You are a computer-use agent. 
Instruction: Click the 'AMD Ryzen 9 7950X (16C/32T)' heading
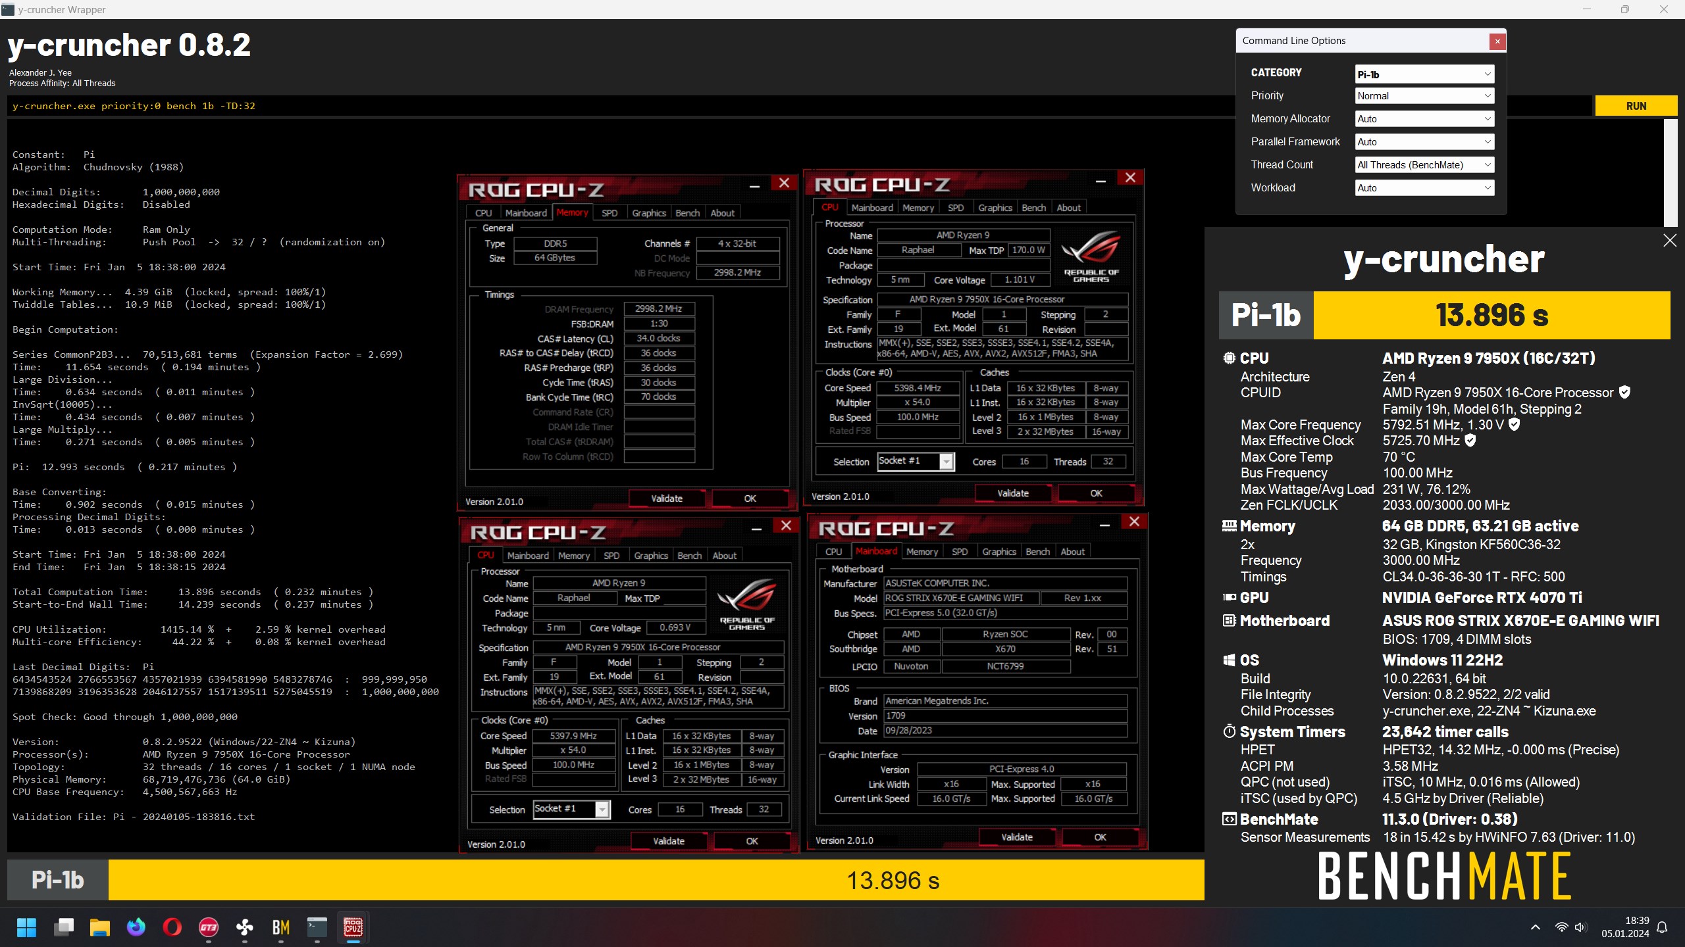pyautogui.click(x=1489, y=358)
